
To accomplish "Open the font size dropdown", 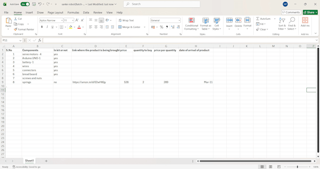I will click(73, 20).
